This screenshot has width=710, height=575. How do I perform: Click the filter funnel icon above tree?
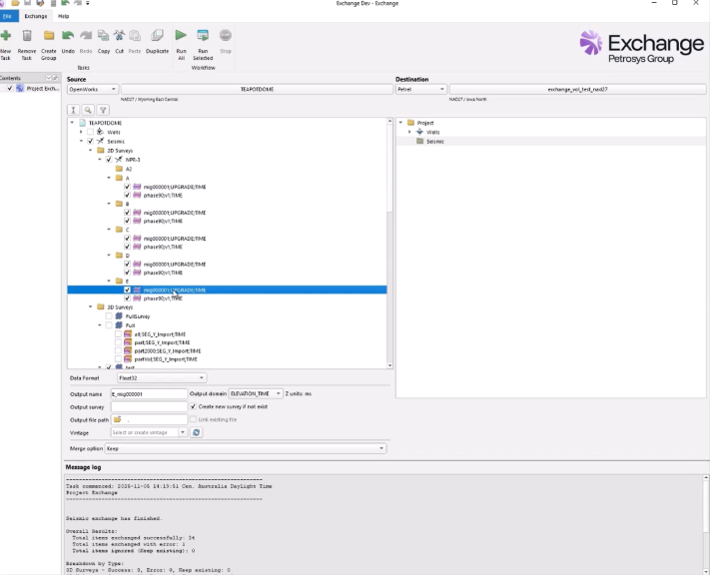103,110
